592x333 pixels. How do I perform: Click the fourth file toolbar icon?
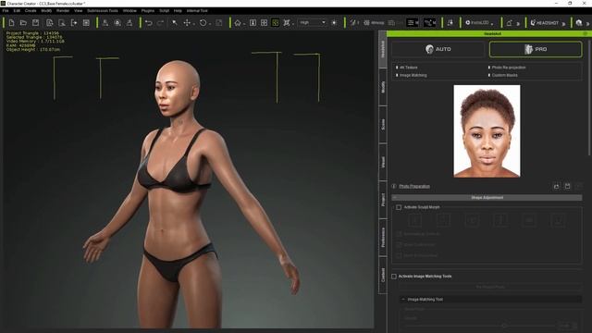49,23
